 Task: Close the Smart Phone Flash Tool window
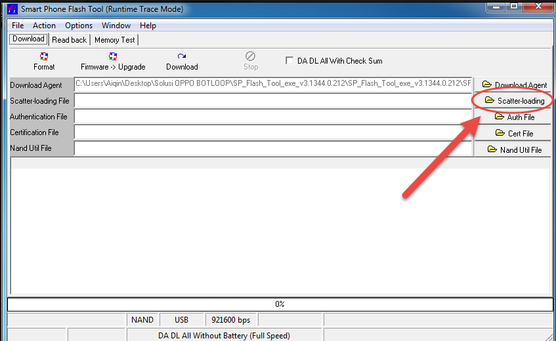(538, 7)
